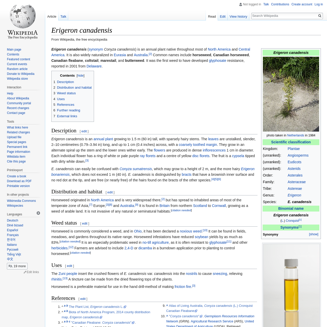Image resolution: width=327 pixels, height=327 pixels.
Task: Open the friction fire link
Action: 183,287
